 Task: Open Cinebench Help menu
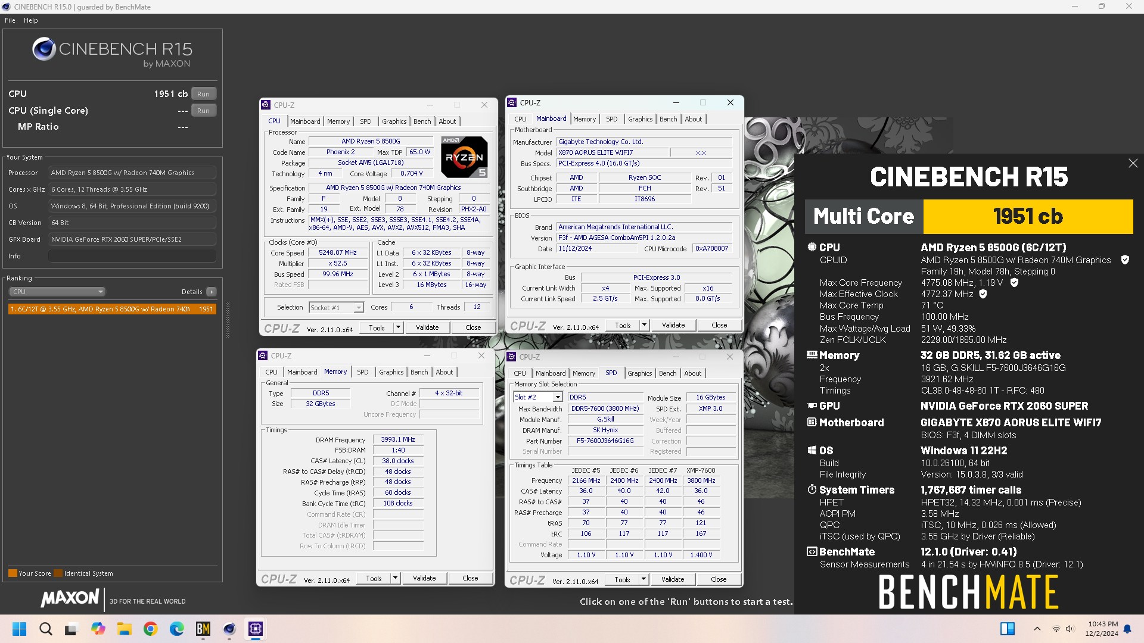(x=31, y=20)
